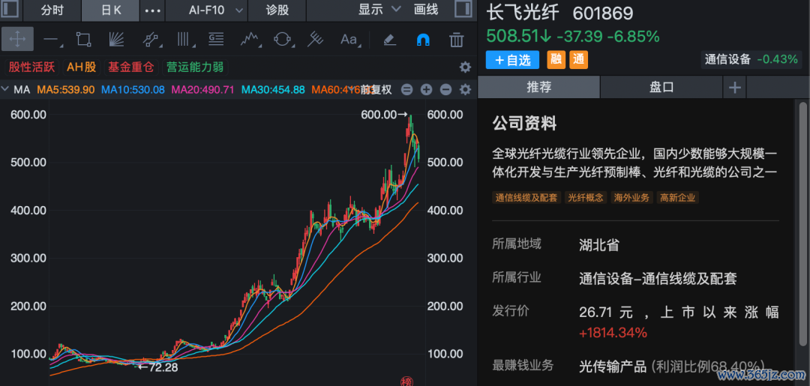This screenshot has height=386, width=810.
Task: Open the 前复权 adjustment dropdown
Action: (x=376, y=90)
